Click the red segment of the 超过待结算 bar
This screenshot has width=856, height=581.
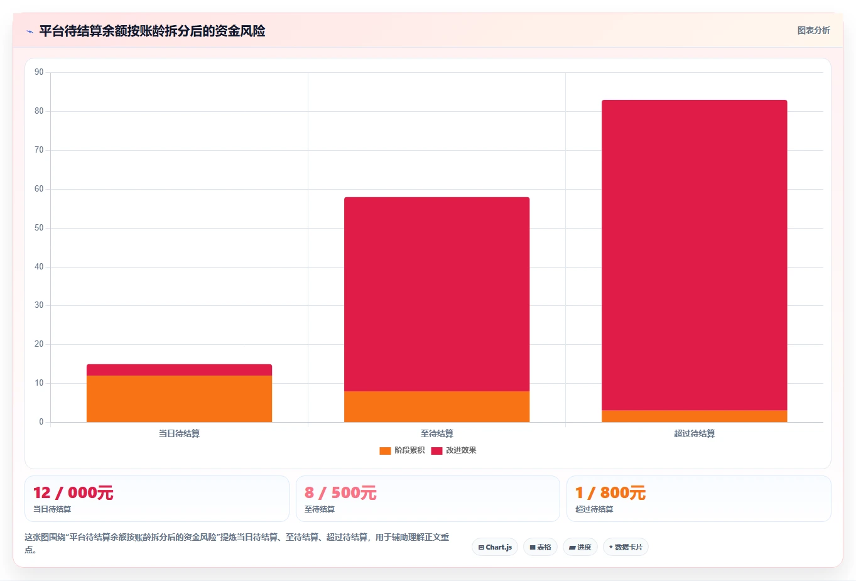click(x=694, y=255)
